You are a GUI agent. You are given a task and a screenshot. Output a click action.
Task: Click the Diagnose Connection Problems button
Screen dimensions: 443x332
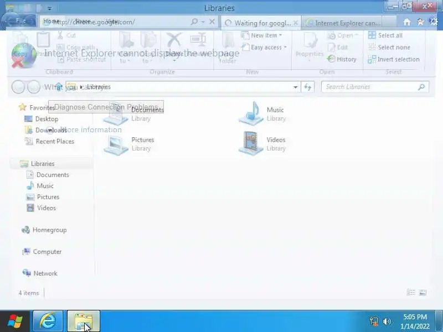(x=106, y=107)
